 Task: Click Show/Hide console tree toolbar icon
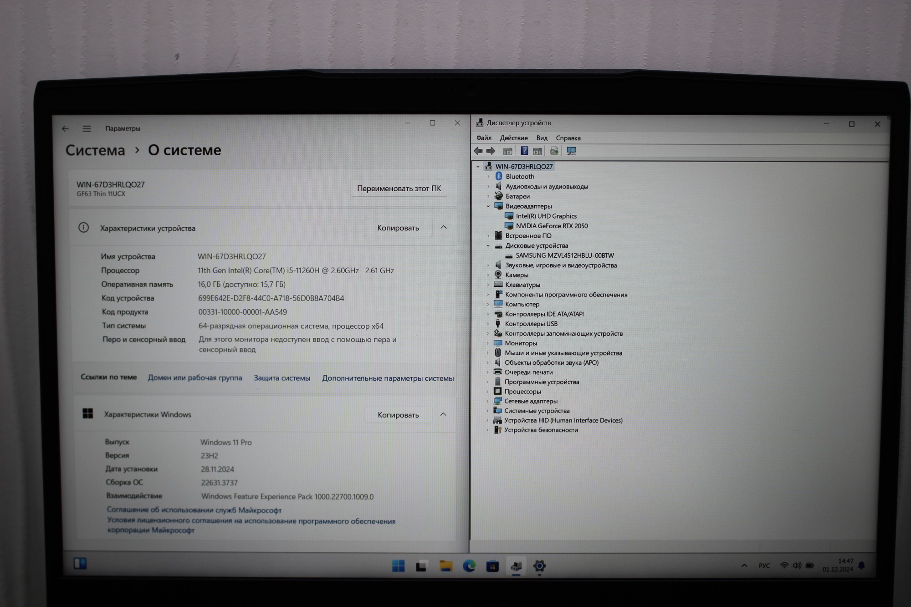pyautogui.click(x=507, y=151)
